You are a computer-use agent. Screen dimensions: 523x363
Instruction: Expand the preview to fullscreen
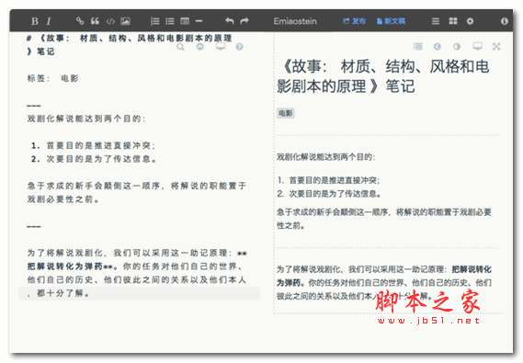(x=496, y=46)
